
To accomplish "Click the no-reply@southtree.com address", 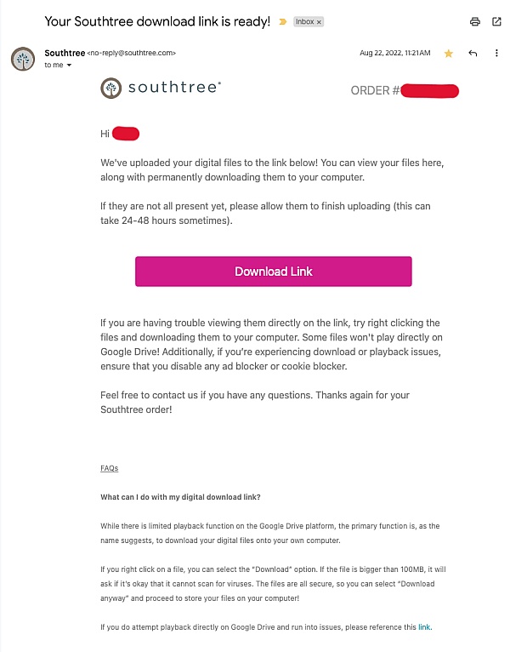I will (x=132, y=53).
